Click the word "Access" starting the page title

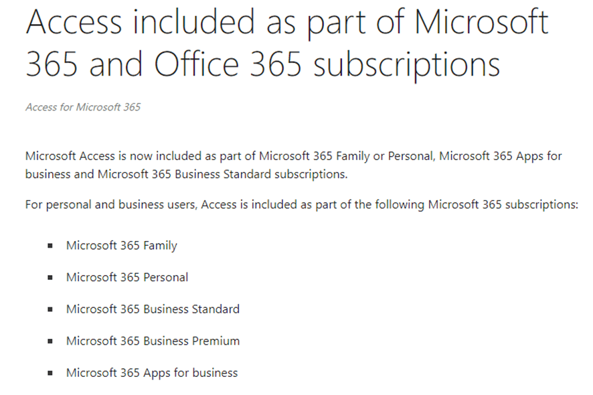(74, 21)
